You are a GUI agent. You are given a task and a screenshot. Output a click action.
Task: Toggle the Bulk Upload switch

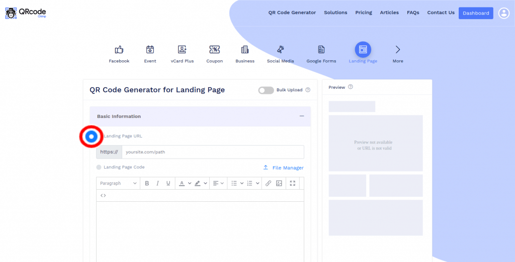(266, 90)
